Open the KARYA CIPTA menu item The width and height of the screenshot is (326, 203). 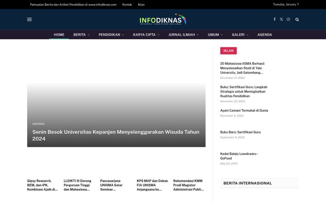tap(144, 35)
